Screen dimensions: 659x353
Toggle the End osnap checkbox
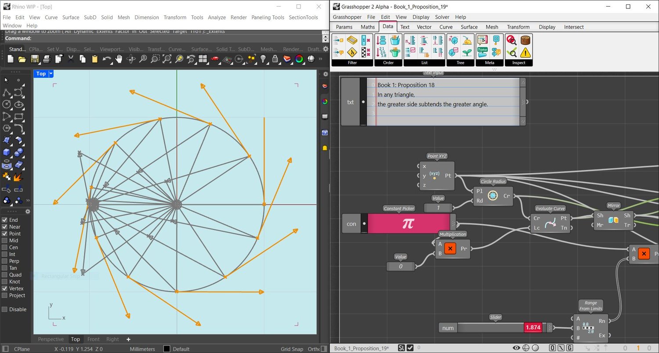pos(4,220)
